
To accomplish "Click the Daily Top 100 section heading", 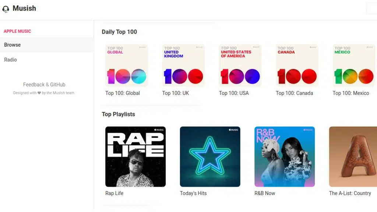I will pyautogui.click(x=119, y=32).
